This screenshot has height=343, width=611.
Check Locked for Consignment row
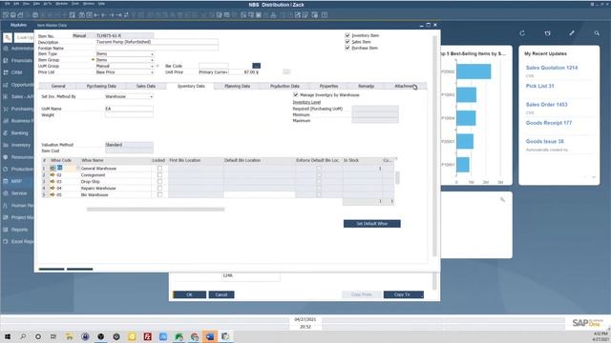pyautogui.click(x=159, y=175)
